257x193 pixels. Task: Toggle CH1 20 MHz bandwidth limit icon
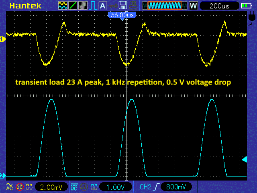click(x=20, y=187)
